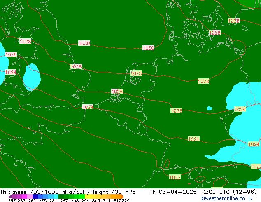
Task: Click the fully visible 1022 isobar label
Action: click(175, 177)
